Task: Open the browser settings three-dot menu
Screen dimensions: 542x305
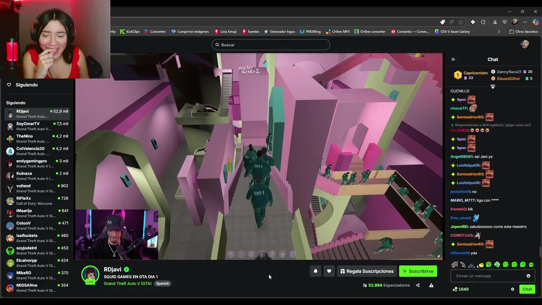Action: pyautogui.click(x=525, y=22)
